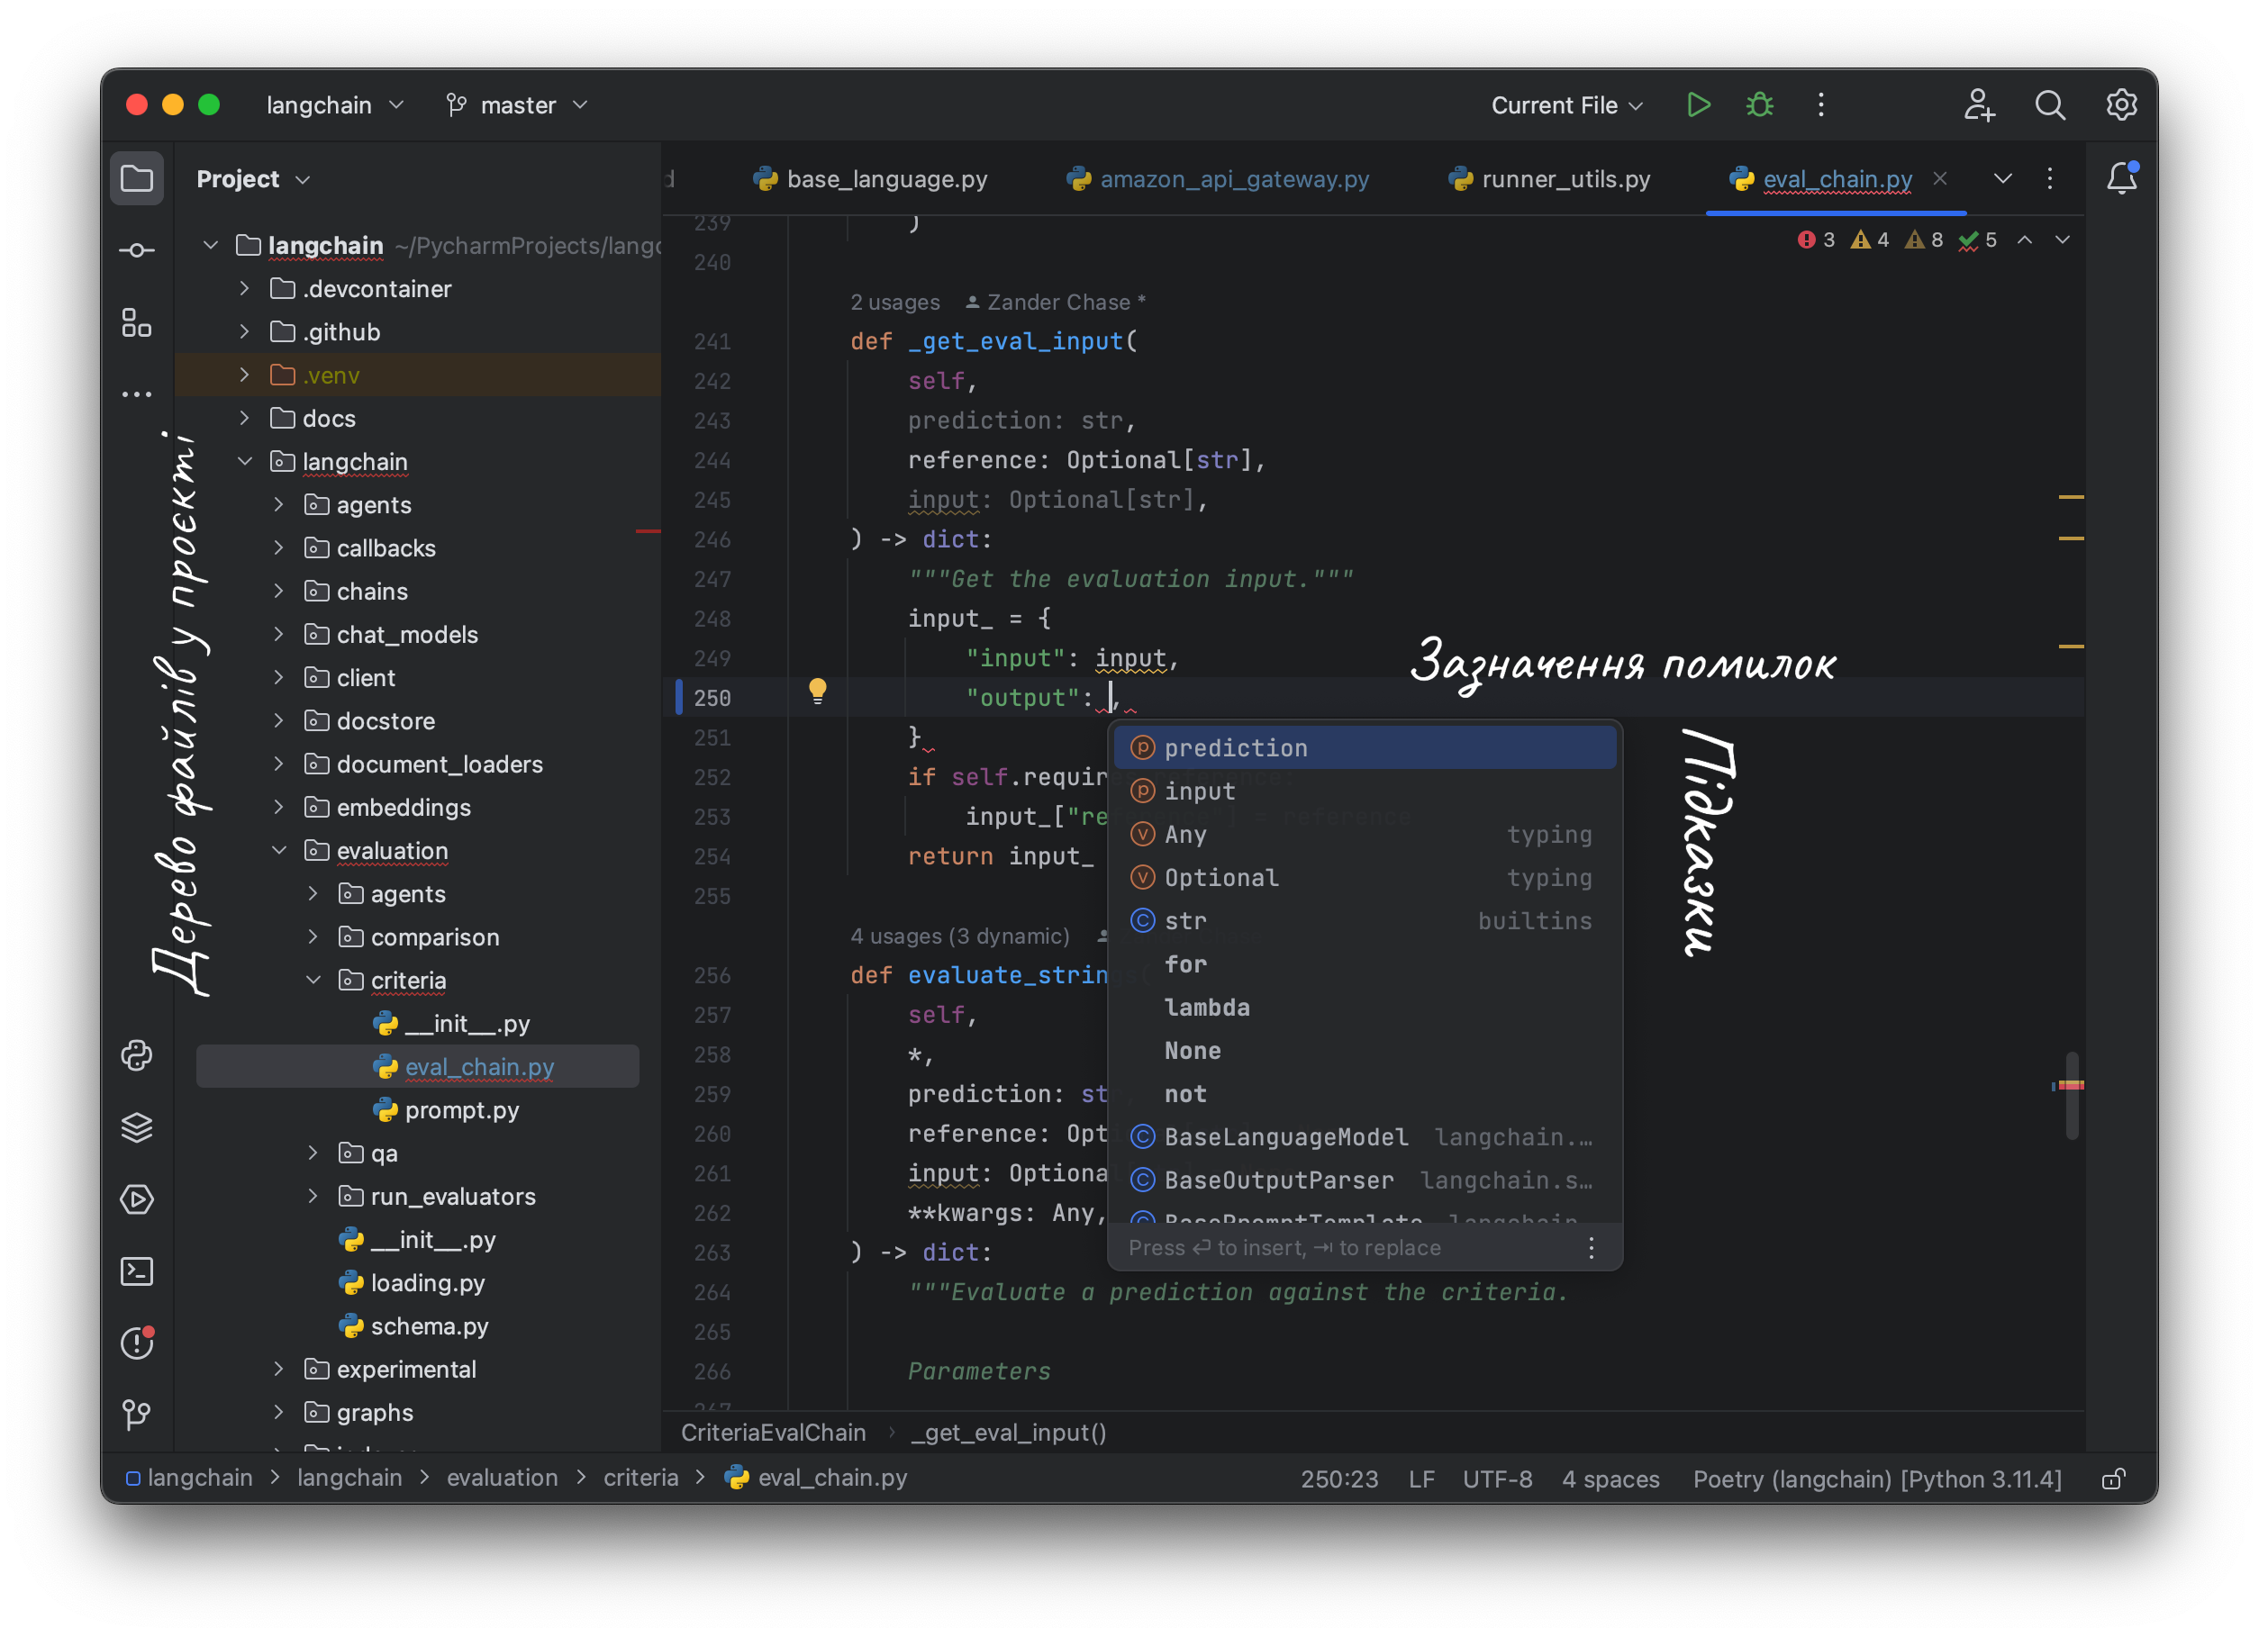Open the master branch dropdown

(x=518, y=104)
